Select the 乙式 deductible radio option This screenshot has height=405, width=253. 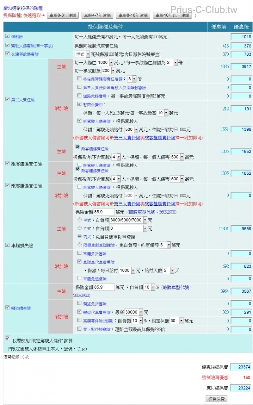79,228
